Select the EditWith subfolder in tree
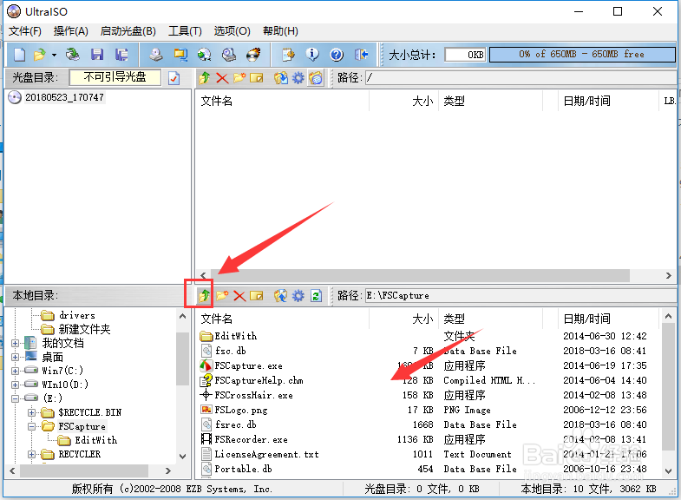The width and height of the screenshot is (681, 500). coord(95,440)
